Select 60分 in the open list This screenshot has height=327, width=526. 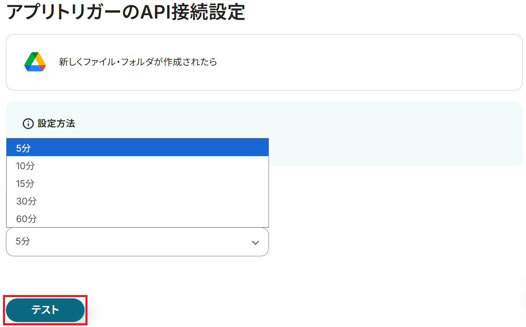pyautogui.click(x=26, y=219)
